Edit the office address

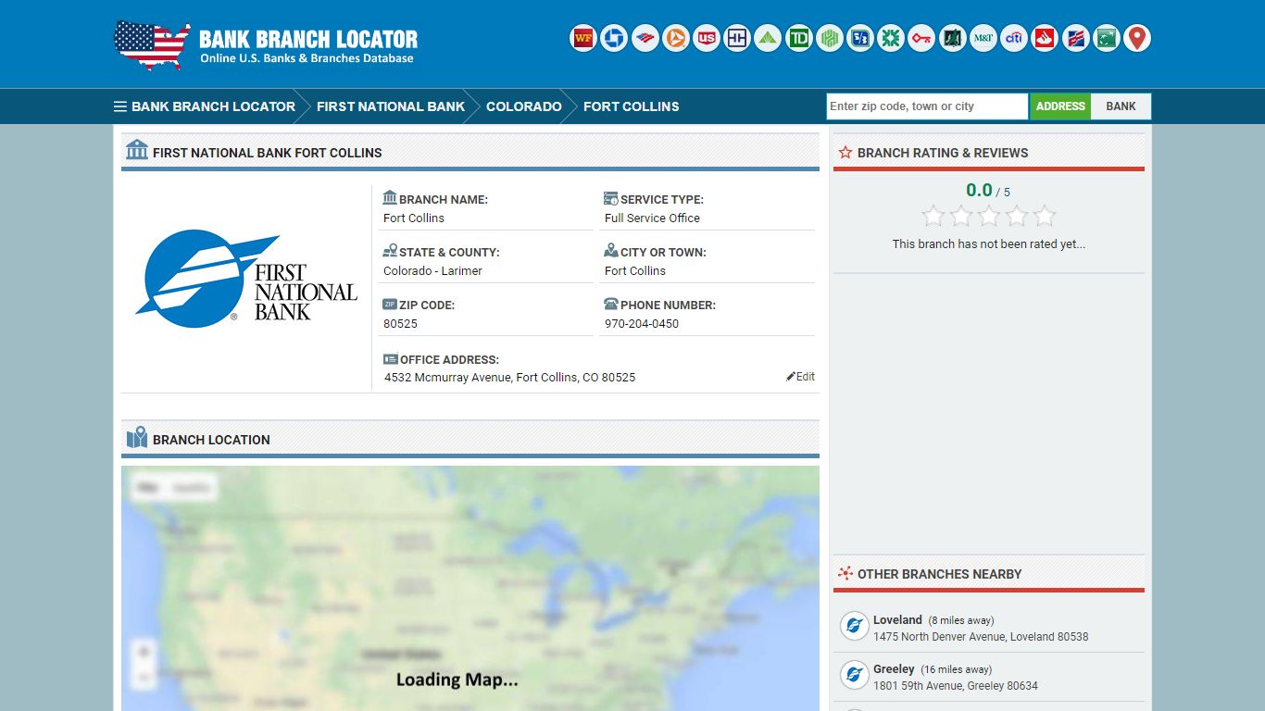(x=800, y=377)
